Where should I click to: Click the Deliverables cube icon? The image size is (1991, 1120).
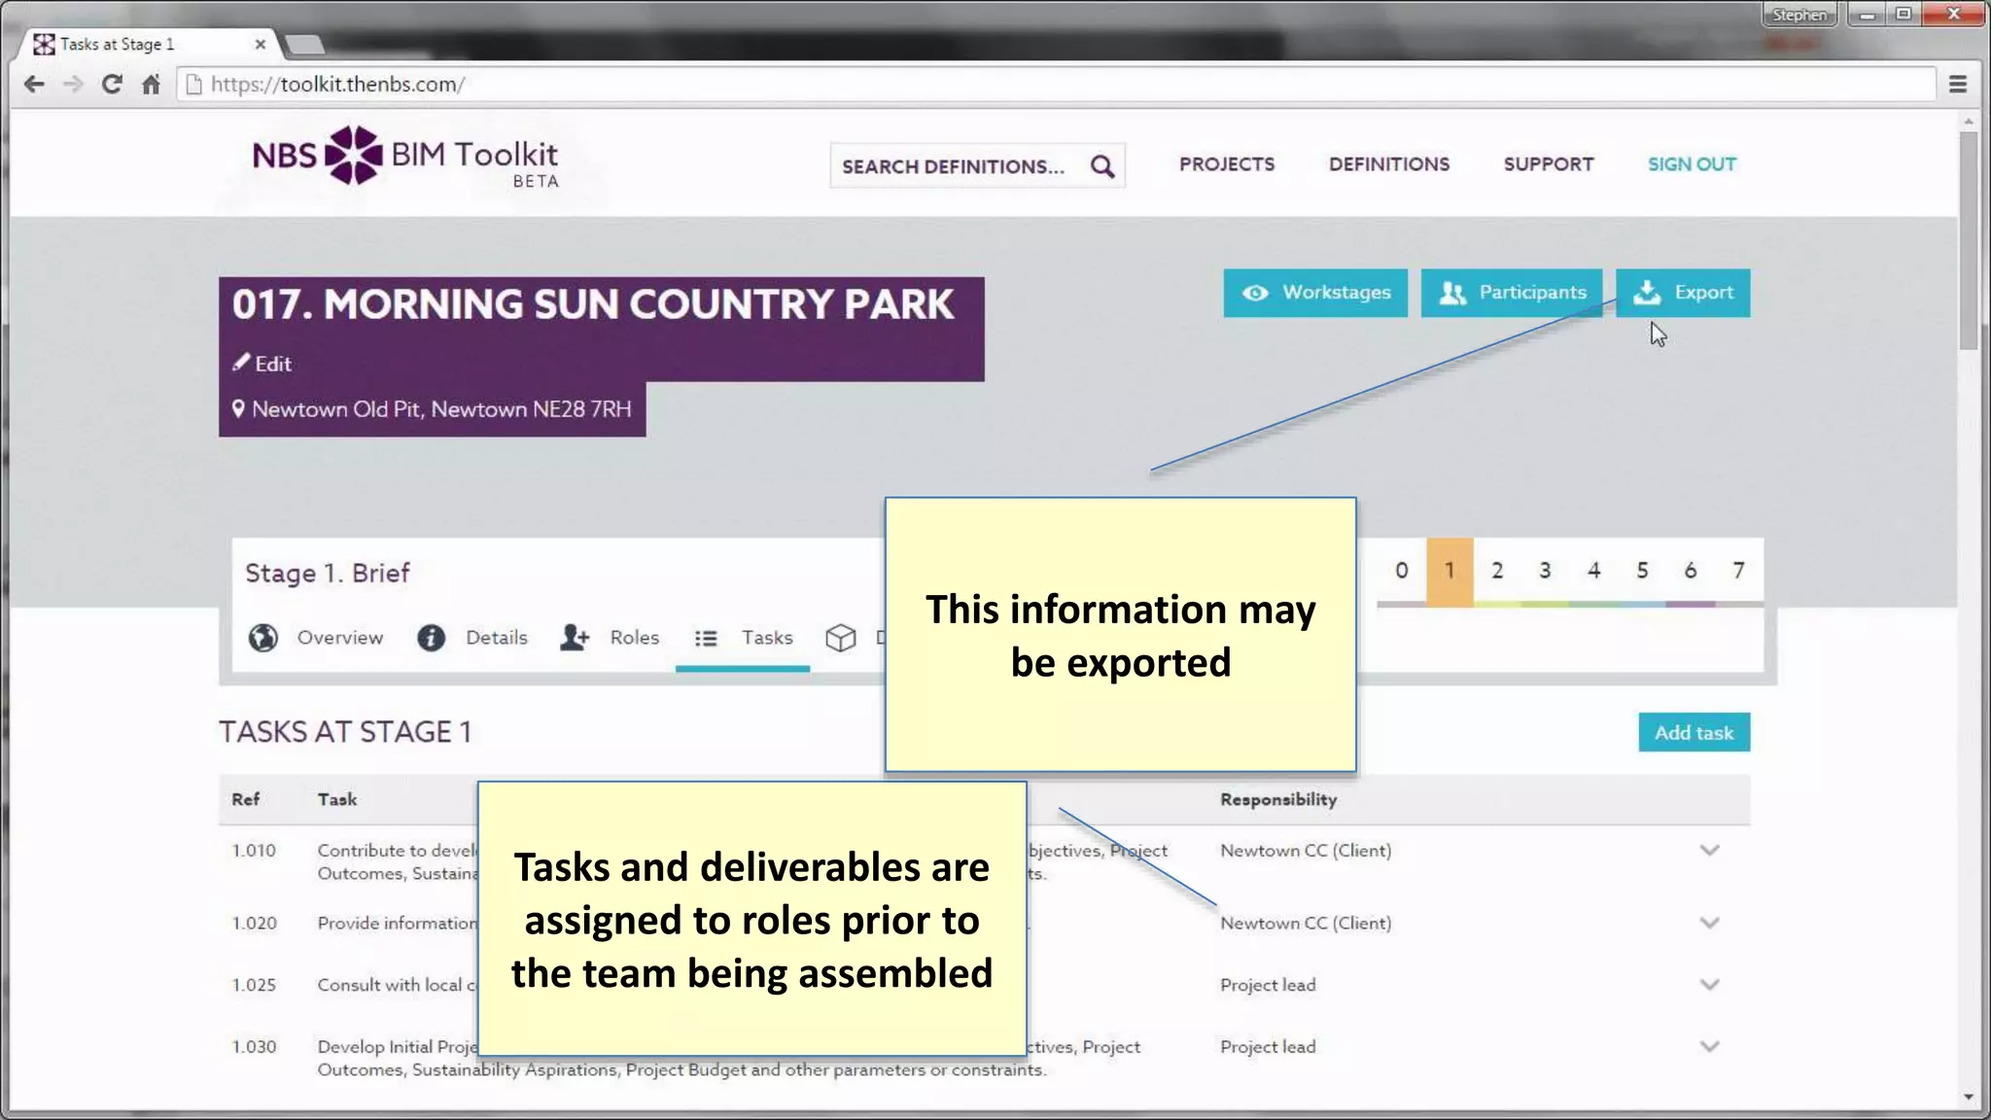[x=841, y=638]
